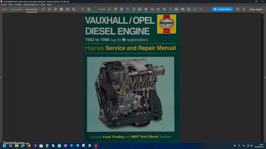Open WhatsApp from the taskbar

[59, 145]
